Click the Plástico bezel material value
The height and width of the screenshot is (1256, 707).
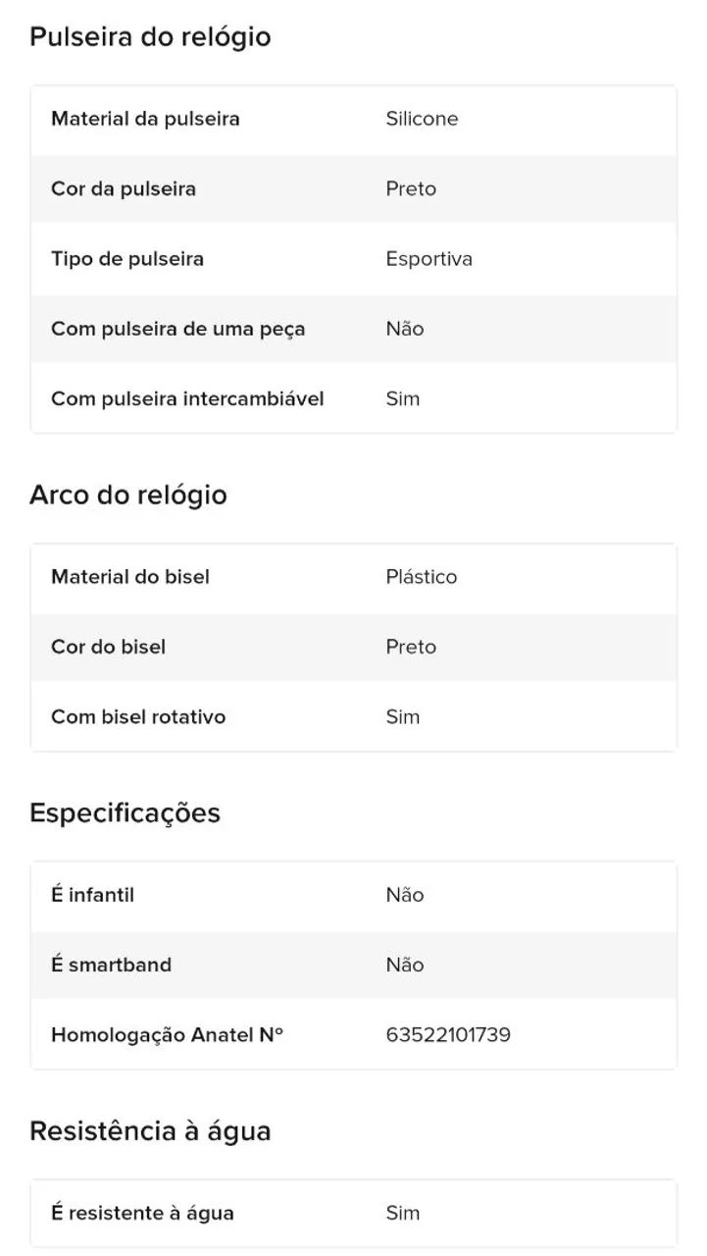tap(422, 577)
